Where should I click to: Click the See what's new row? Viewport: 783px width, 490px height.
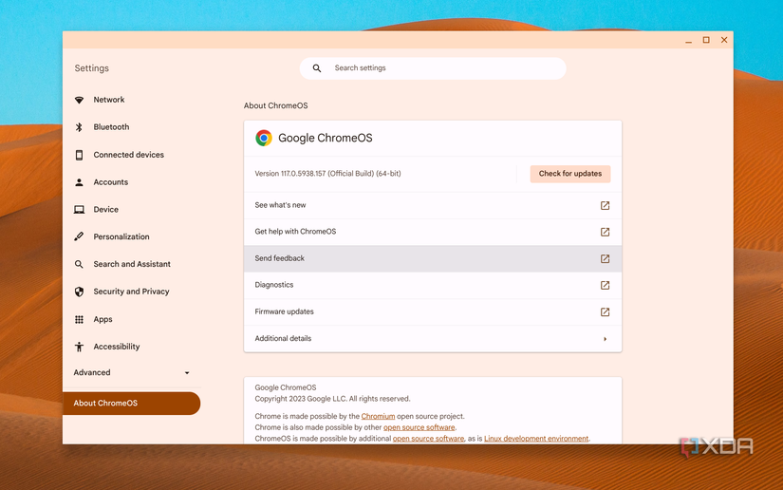coord(433,205)
